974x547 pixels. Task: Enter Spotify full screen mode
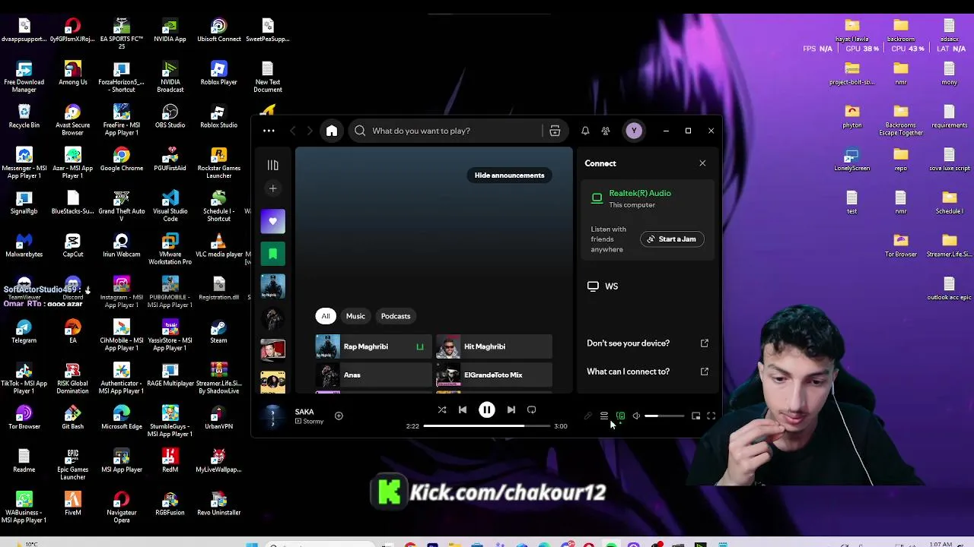[x=711, y=416]
